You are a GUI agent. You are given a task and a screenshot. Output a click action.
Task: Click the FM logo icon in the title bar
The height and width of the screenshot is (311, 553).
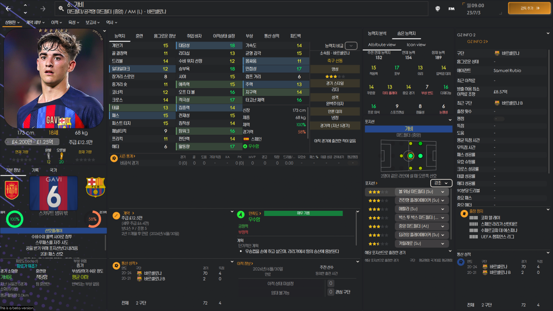[451, 8]
